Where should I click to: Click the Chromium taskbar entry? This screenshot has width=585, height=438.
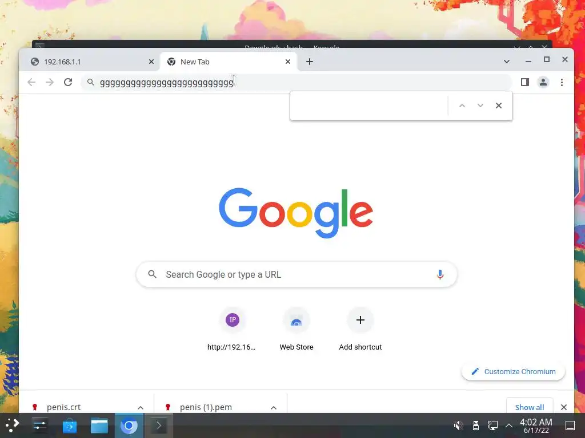pos(129,425)
